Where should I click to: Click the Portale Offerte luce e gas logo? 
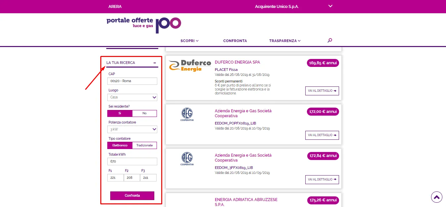[144, 25]
